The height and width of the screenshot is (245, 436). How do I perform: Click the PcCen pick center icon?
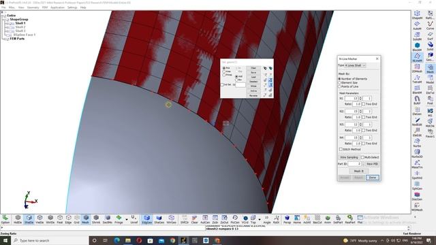click(x=235, y=219)
